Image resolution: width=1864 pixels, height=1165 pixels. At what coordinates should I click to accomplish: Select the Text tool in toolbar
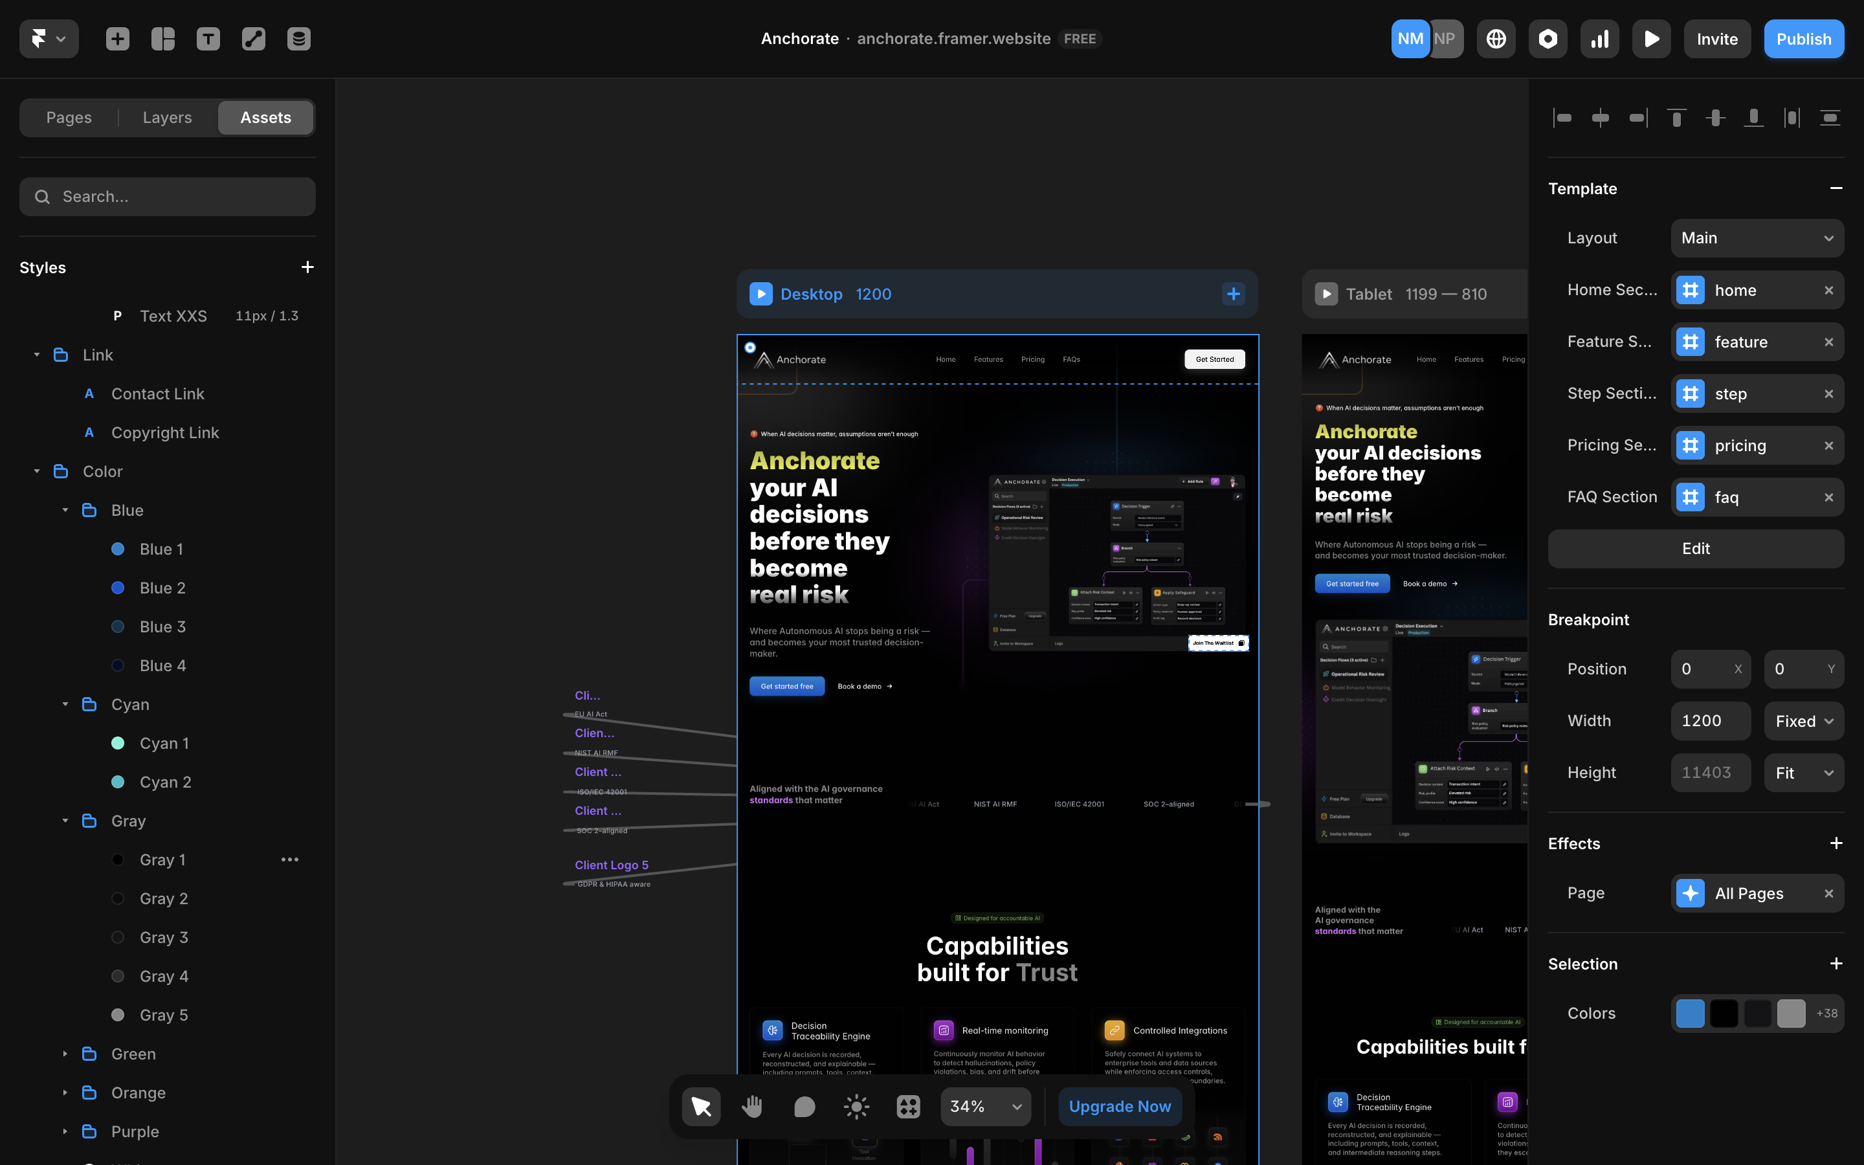click(208, 39)
